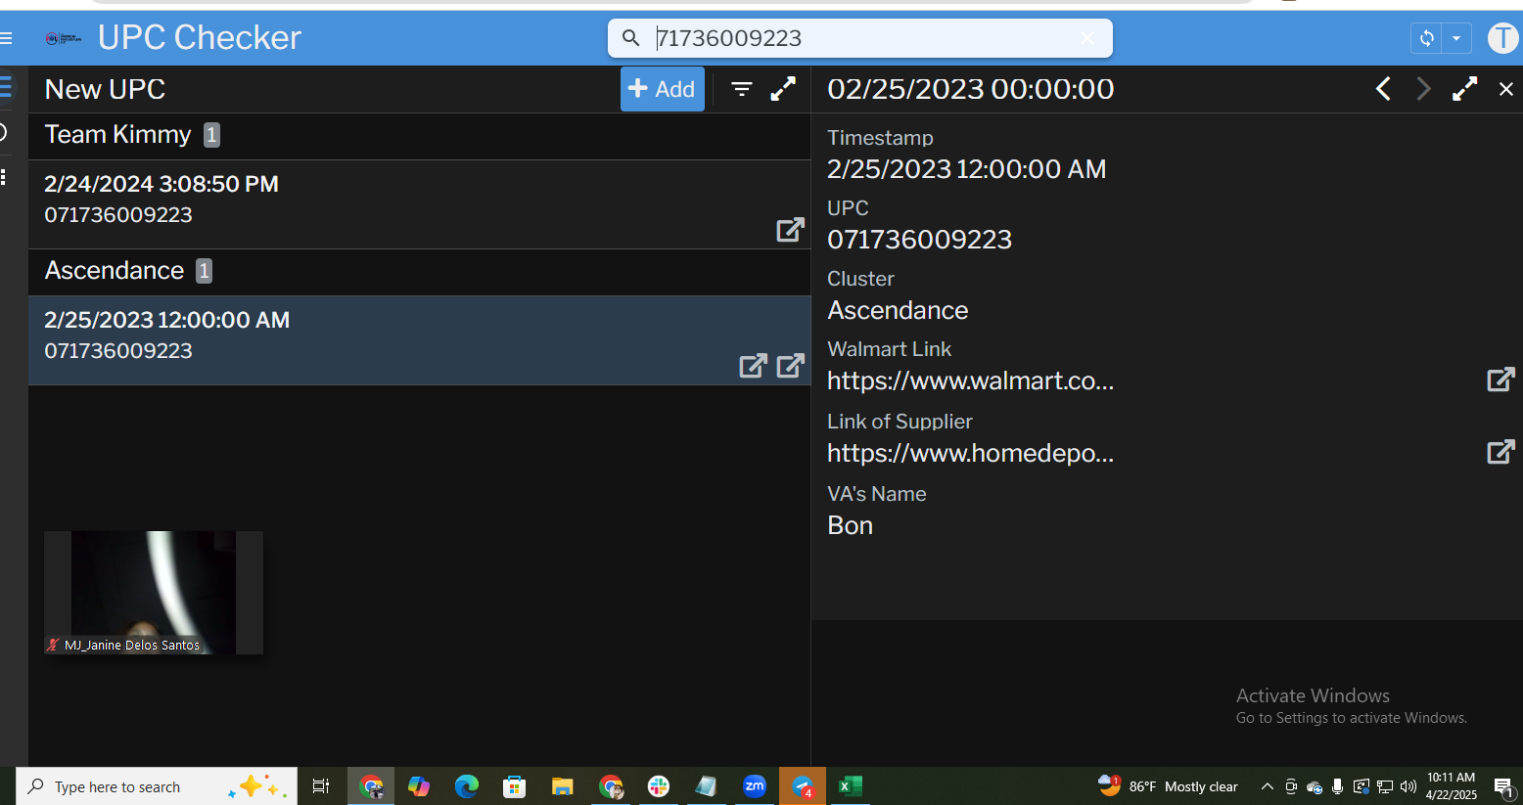Open external link on the Team Kimmy record
This screenshot has width=1523, height=805.
click(x=790, y=230)
